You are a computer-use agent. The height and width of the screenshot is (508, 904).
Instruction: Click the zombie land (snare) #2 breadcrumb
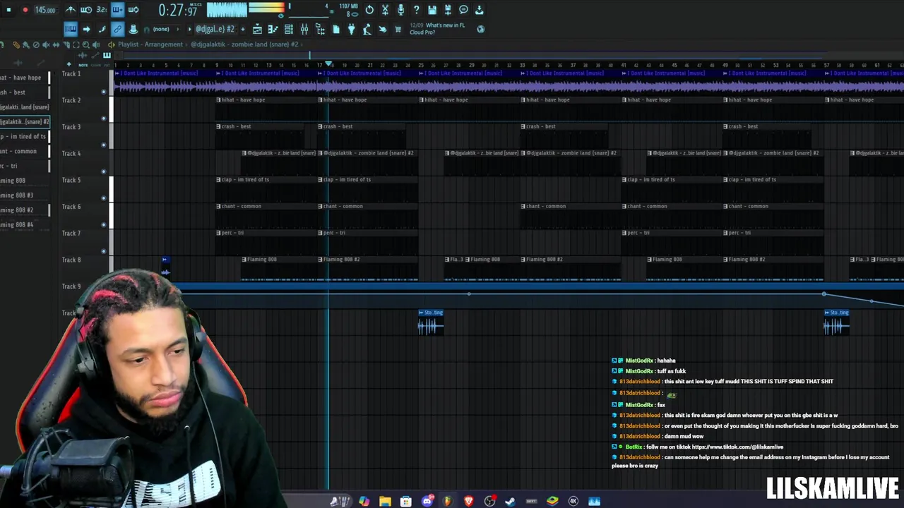(244, 44)
